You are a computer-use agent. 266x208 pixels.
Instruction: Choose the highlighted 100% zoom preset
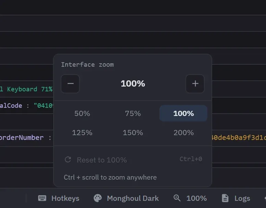pos(183,113)
